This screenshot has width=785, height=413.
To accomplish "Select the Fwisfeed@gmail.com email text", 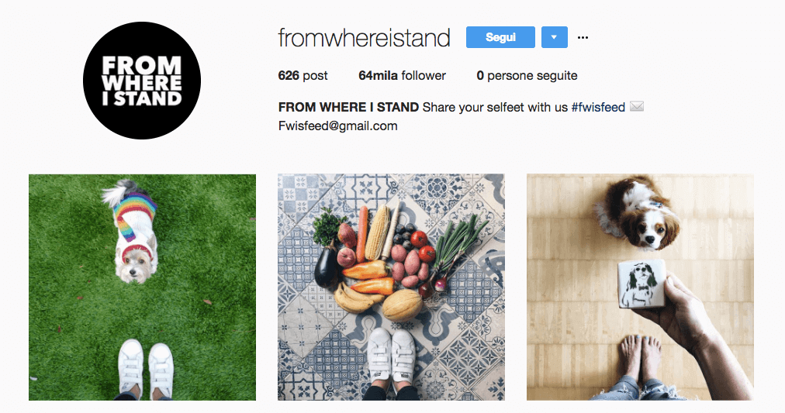I will 338,126.
